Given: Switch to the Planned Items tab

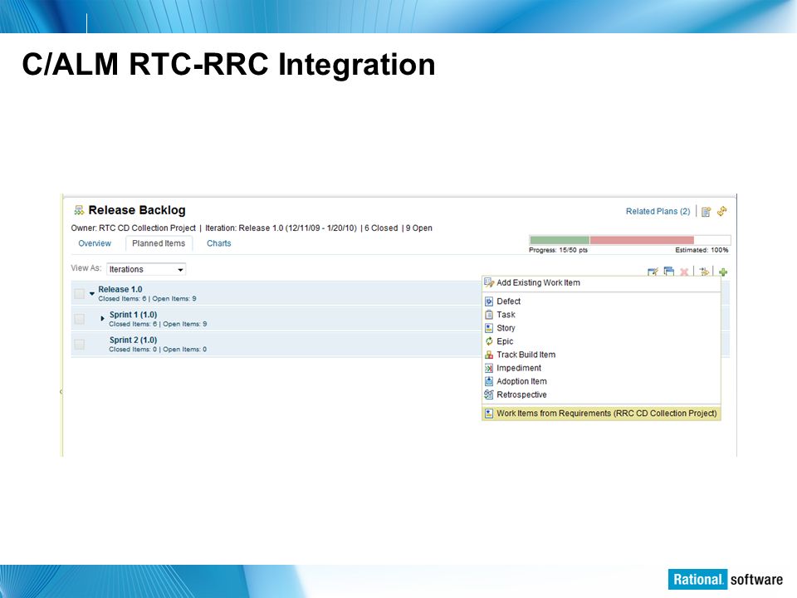Looking at the screenshot, I should (159, 243).
